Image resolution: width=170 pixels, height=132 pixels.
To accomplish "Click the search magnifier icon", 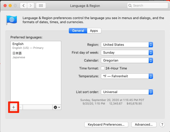I will [130, 6].
